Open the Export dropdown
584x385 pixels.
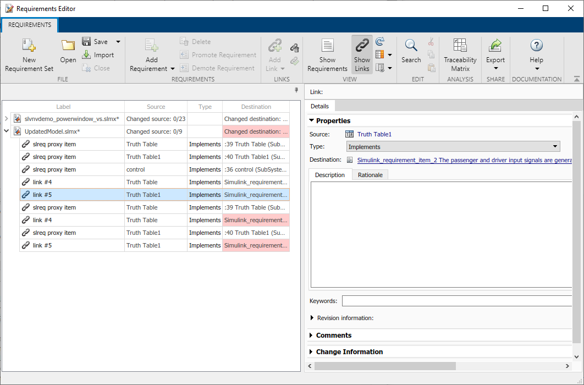pos(495,55)
